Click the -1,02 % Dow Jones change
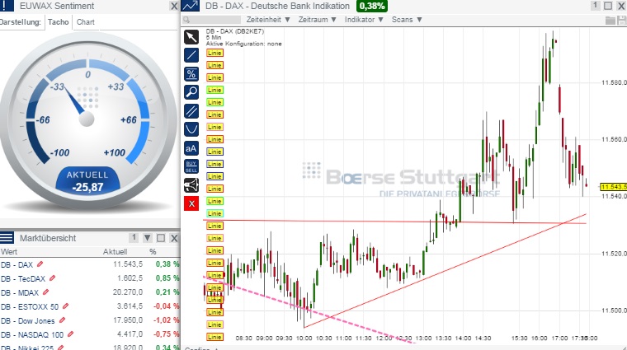The width and height of the screenshot is (627, 350). click(x=167, y=320)
